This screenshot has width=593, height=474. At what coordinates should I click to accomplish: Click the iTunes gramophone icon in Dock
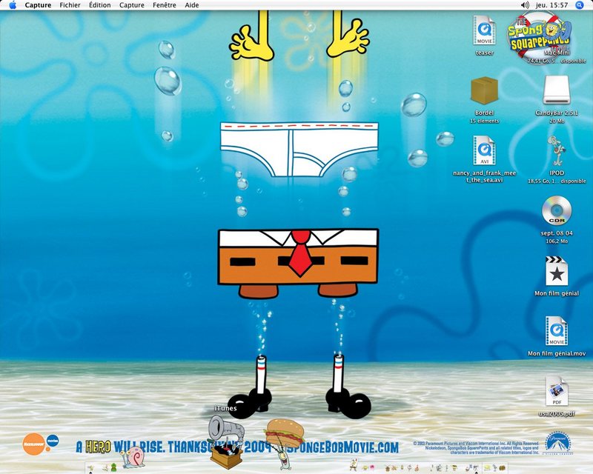point(227,441)
